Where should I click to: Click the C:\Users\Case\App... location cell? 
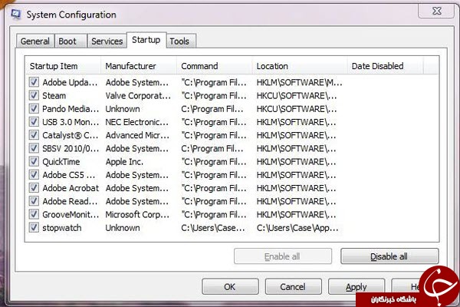(297, 228)
